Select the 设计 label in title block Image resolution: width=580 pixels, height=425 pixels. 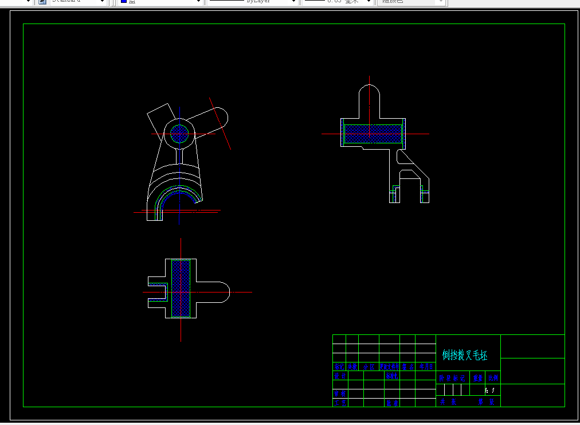pos(340,376)
